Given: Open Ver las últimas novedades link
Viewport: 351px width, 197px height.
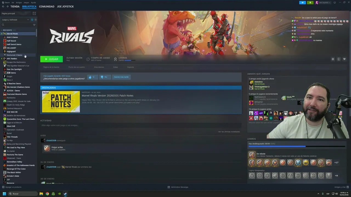Looking at the screenshot, I should (x=229, y=132).
